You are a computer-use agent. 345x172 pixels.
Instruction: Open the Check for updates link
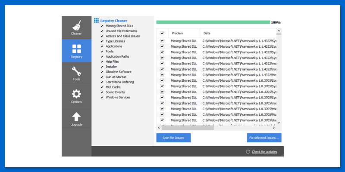[264, 151]
